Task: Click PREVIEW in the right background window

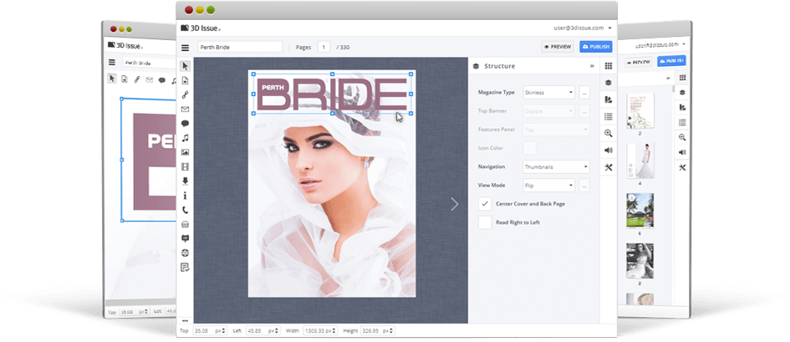Action: coord(639,63)
